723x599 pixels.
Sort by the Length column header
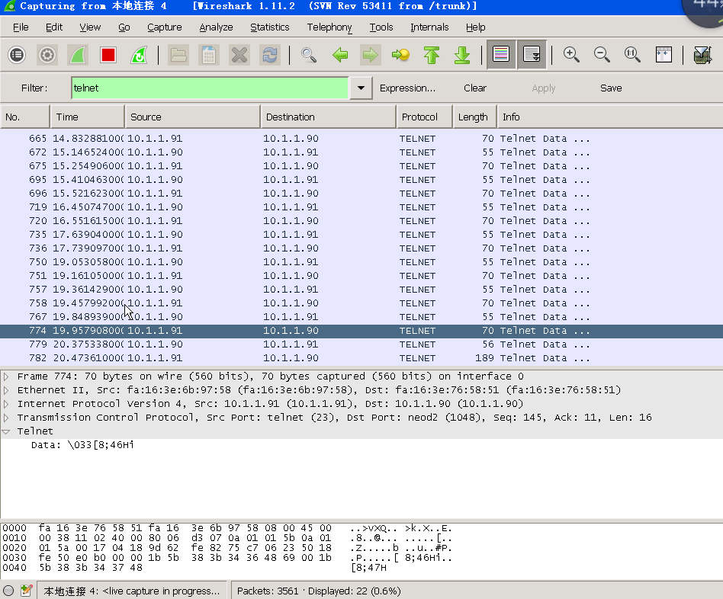pos(475,117)
